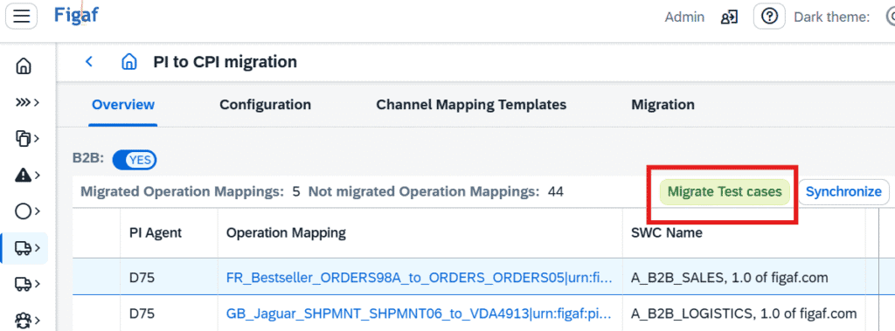Open the Migration tab

click(663, 105)
